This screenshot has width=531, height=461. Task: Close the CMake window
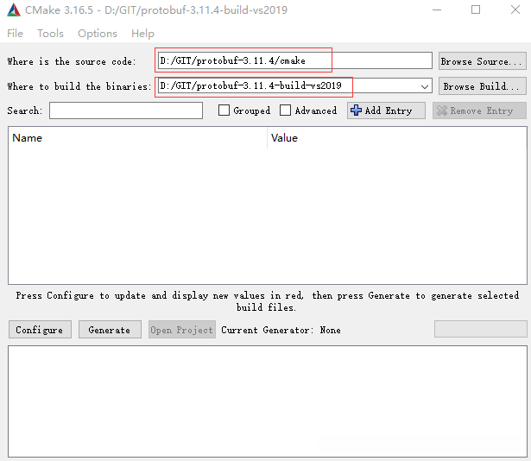coord(515,9)
